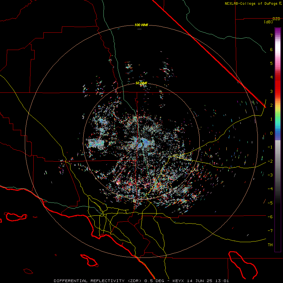The image size is (283, 283).
Task: Click the 3 value on the color scale
Action: 271,91
